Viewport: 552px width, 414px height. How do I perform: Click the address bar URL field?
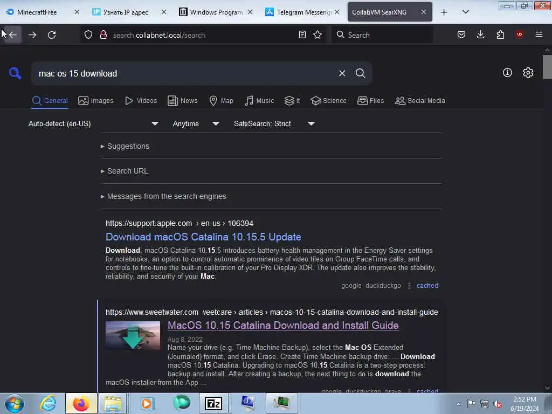pos(203,35)
